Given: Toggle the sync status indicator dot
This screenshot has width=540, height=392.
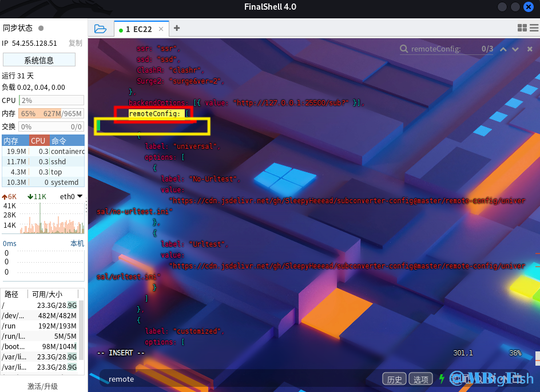Looking at the screenshot, I should [41, 27].
